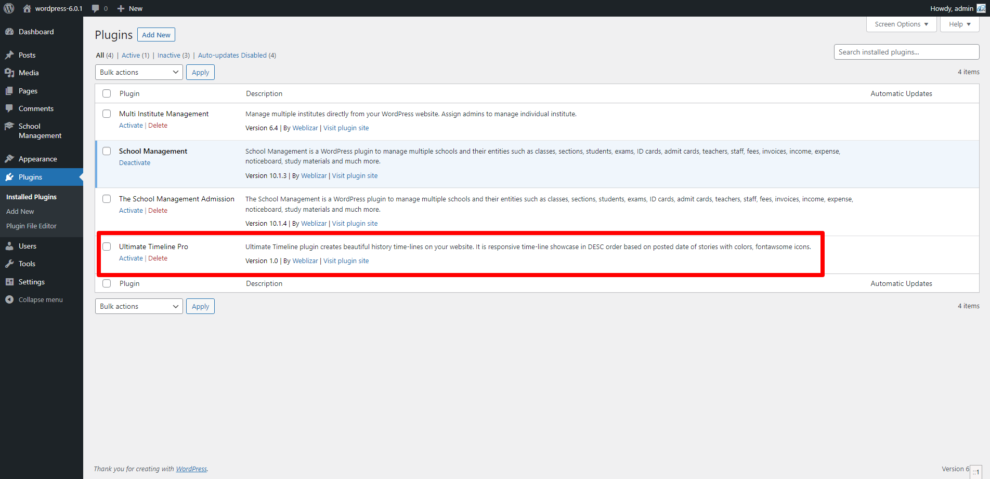
Task: Open Plugin File Editor submenu item
Action: [x=31, y=226]
